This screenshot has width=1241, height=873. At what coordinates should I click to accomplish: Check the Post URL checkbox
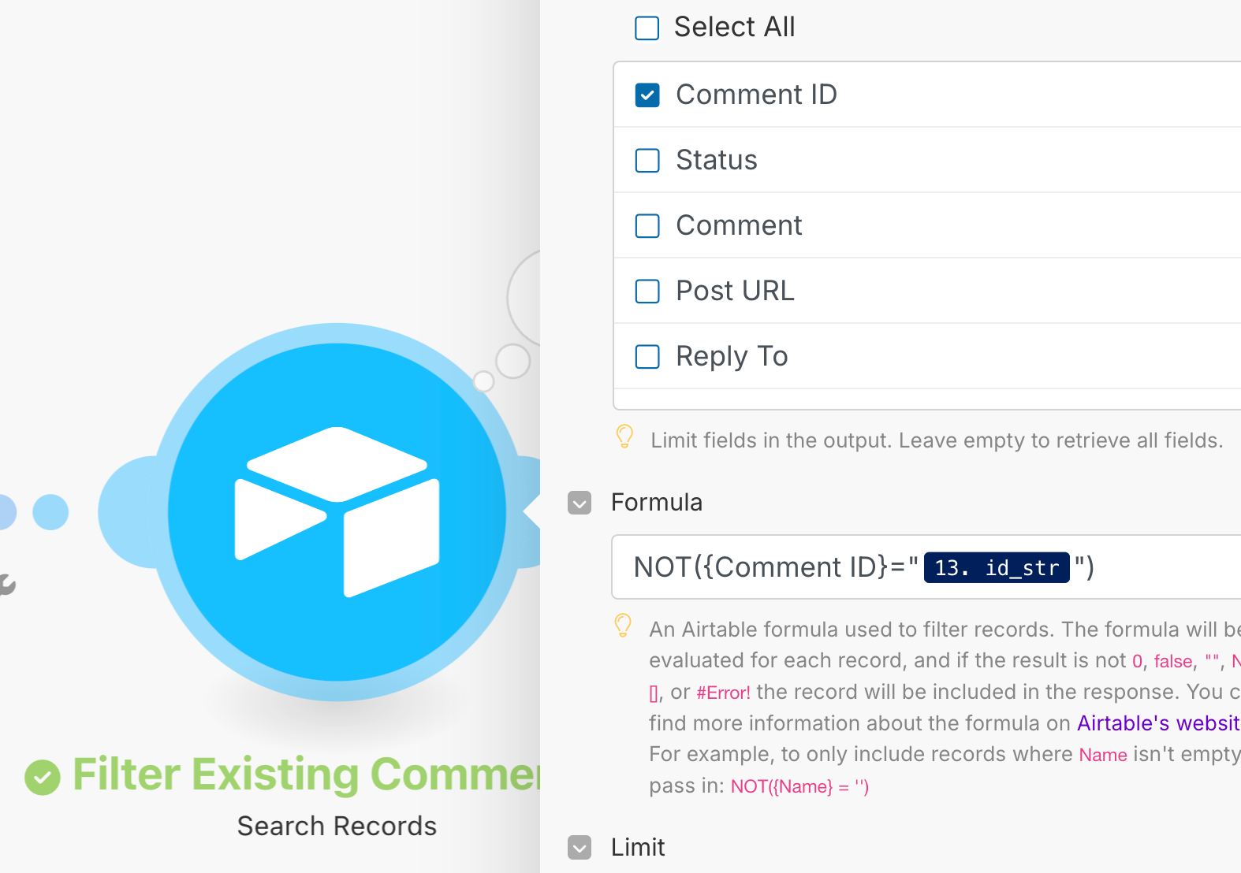[x=647, y=292]
